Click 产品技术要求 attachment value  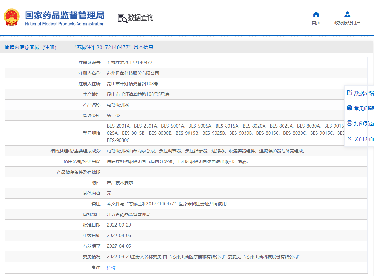120,183
